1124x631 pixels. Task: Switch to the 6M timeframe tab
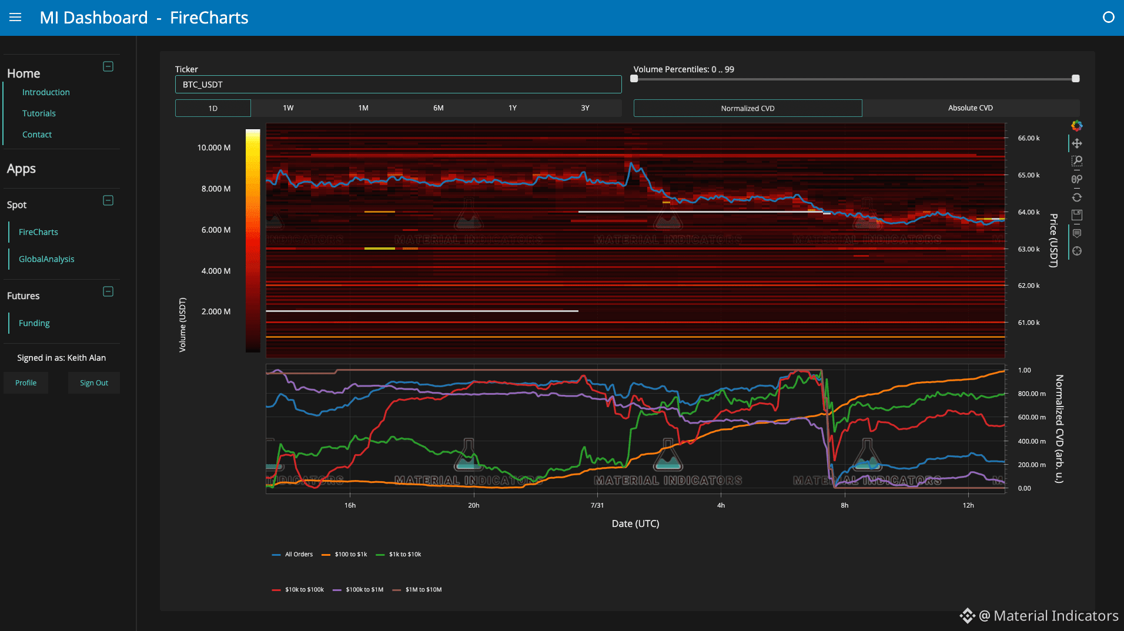(x=439, y=108)
